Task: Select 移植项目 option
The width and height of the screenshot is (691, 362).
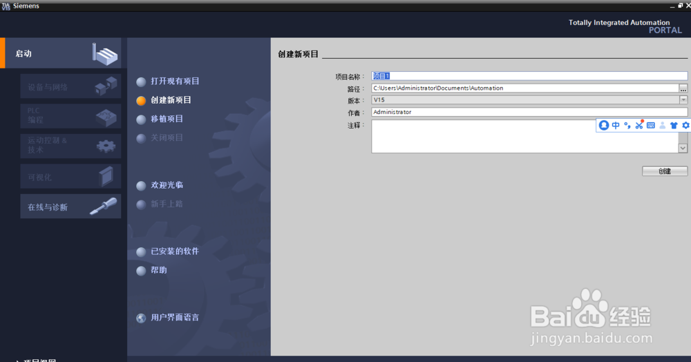Action: (160, 119)
